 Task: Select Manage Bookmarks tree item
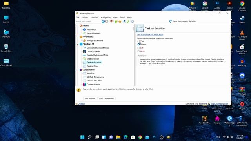95,41
